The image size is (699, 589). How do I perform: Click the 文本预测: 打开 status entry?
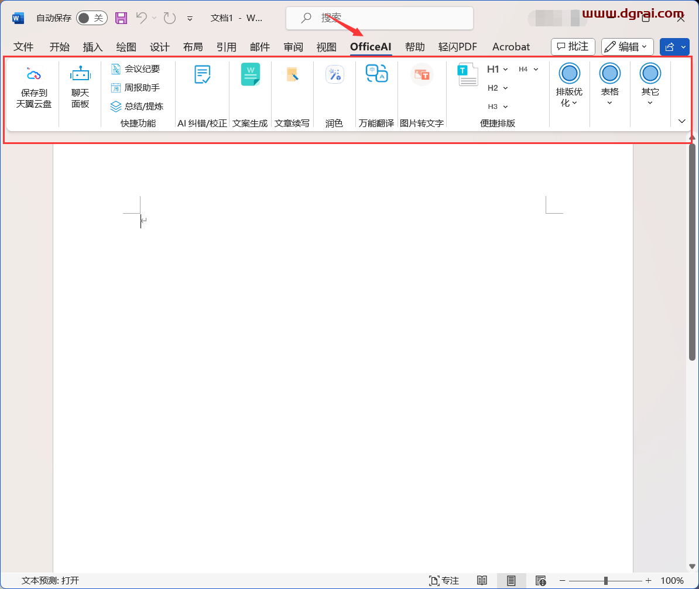(50, 581)
